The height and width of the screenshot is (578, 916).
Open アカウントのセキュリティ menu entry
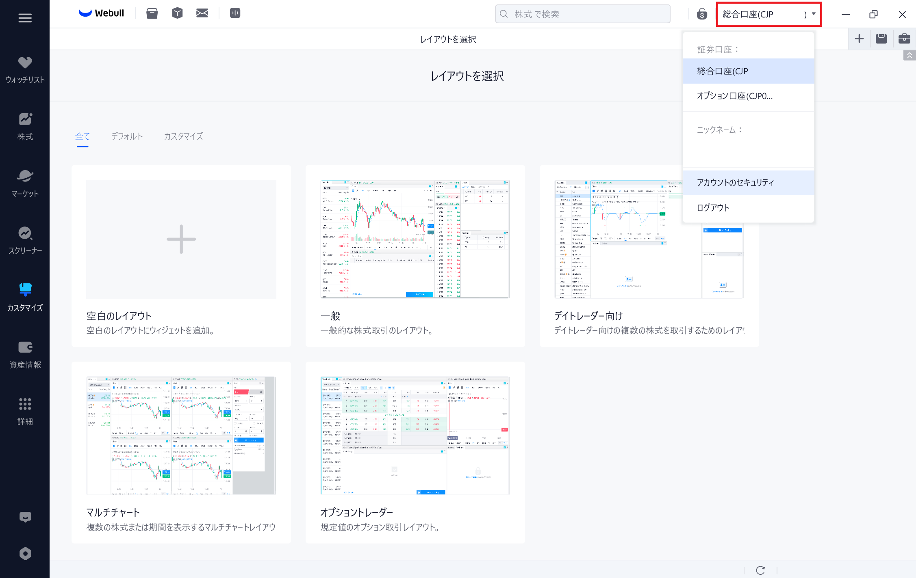pos(736,183)
